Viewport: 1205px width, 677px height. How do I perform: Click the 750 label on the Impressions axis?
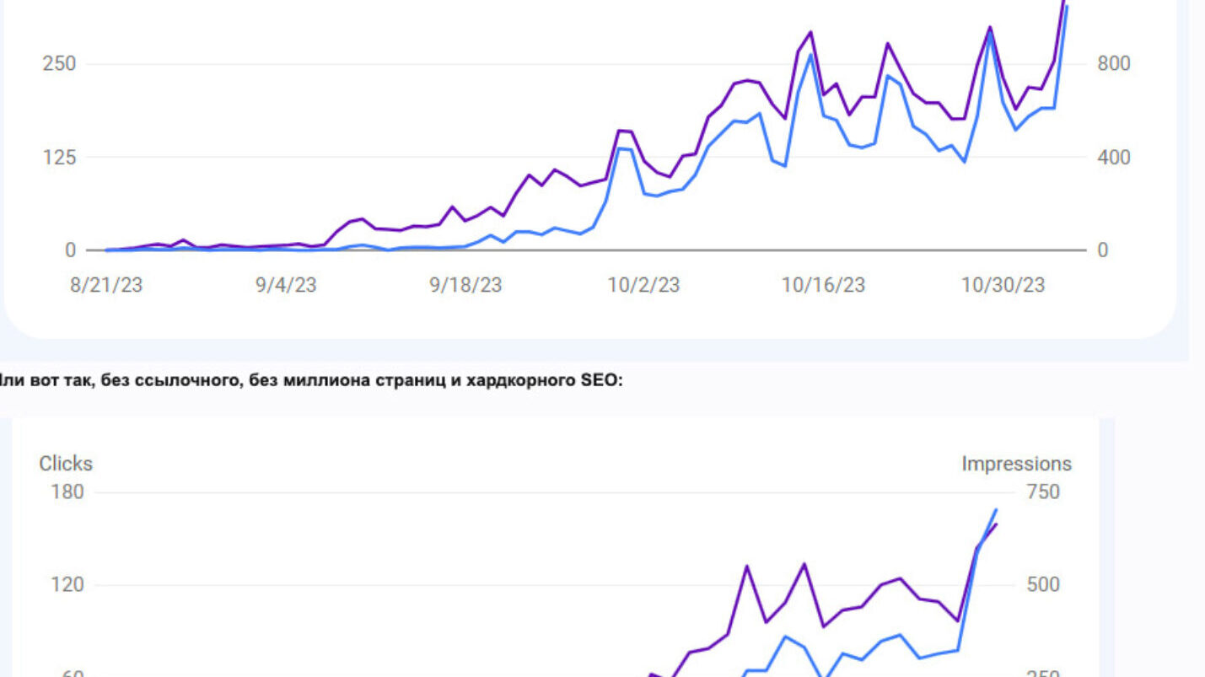(1043, 492)
